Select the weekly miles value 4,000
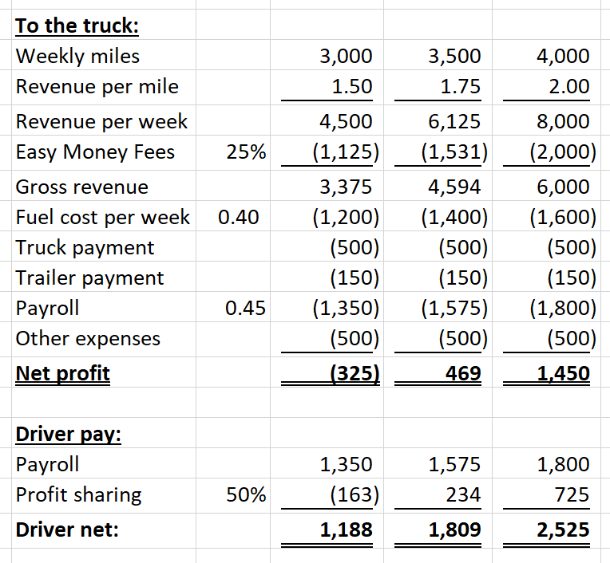 pyautogui.click(x=563, y=56)
